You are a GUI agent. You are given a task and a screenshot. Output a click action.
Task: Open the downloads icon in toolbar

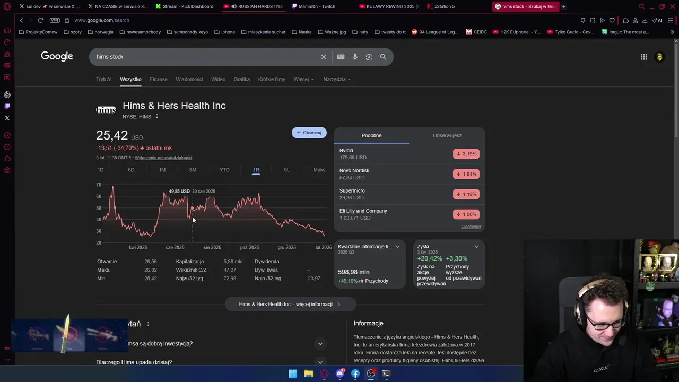(x=645, y=20)
